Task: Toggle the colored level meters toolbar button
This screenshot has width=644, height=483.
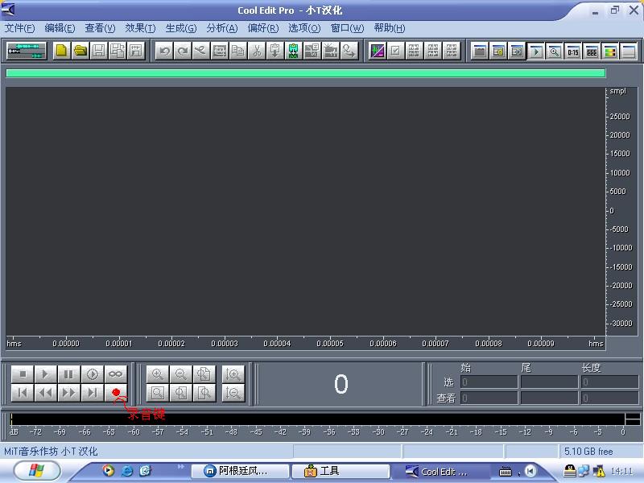Action: (610, 52)
